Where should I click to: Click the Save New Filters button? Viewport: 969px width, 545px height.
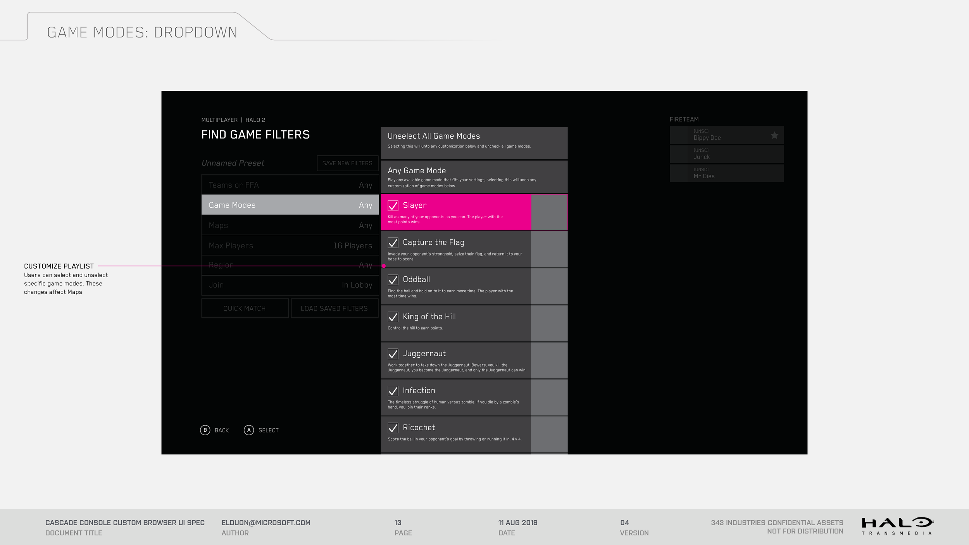coord(347,163)
